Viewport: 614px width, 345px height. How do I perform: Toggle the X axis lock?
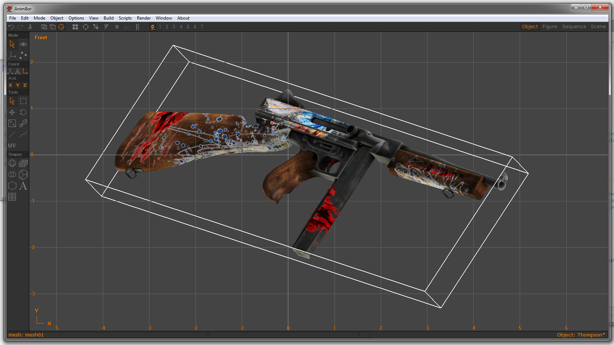point(10,85)
